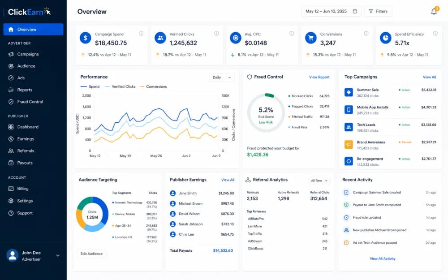Click the calendar icon in date range
This screenshot has width=448, height=280.
355,12
